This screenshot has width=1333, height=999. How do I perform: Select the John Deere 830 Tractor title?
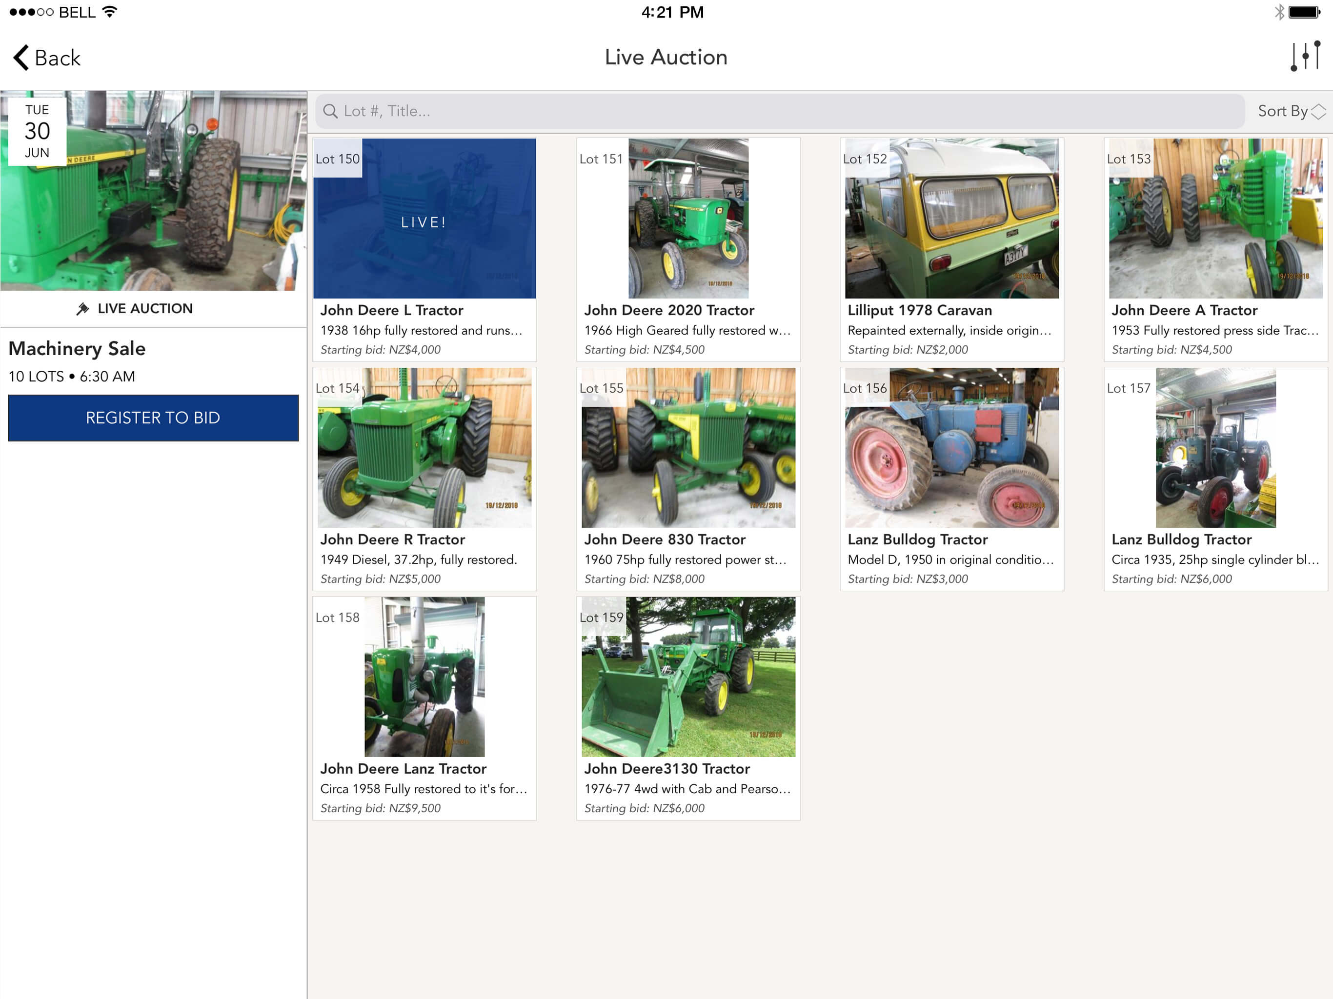[x=665, y=539]
